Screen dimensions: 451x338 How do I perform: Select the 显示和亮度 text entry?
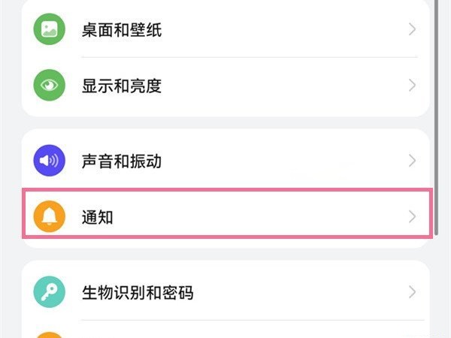click(x=121, y=86)
